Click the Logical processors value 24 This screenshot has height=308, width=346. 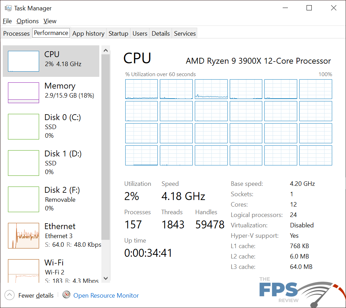tap(293, 215)
